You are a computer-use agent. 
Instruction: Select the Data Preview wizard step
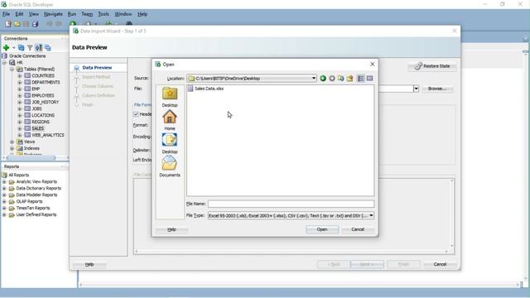97,68
